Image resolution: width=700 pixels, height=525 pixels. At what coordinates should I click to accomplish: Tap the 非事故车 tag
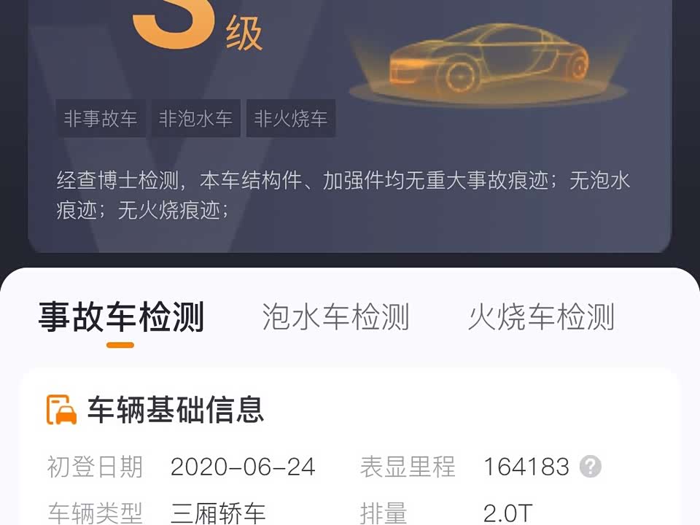pyautogui.click(x=101, y=119)
